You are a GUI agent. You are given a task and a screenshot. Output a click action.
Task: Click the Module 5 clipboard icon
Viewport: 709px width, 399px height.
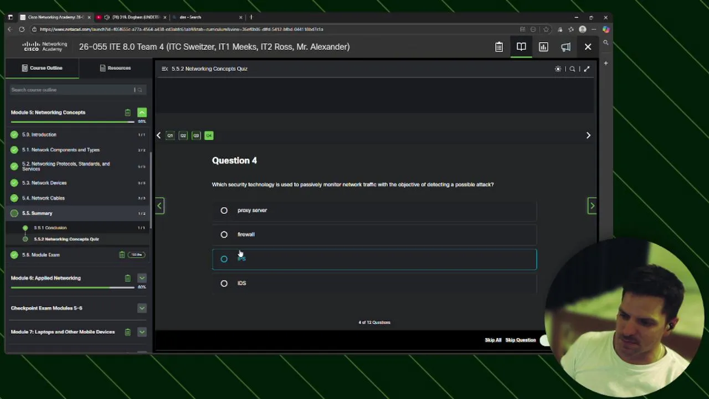127,112
